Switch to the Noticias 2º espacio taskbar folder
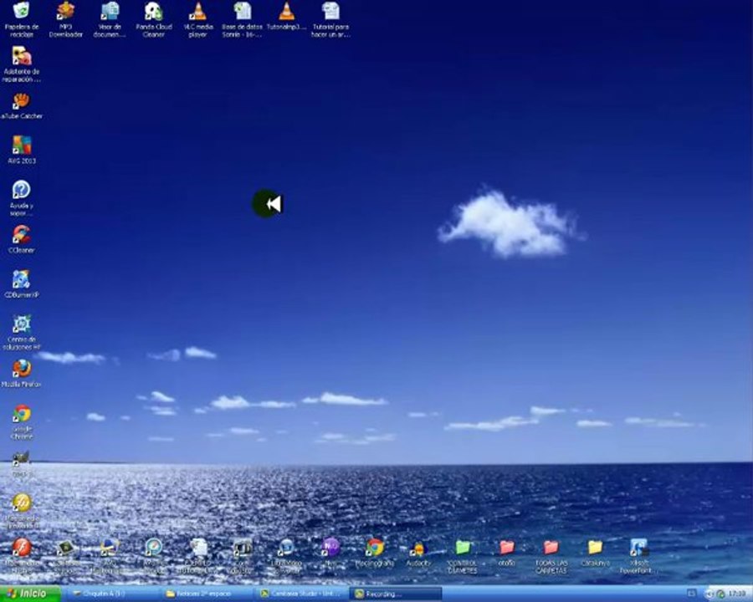 tap(206, 594)
